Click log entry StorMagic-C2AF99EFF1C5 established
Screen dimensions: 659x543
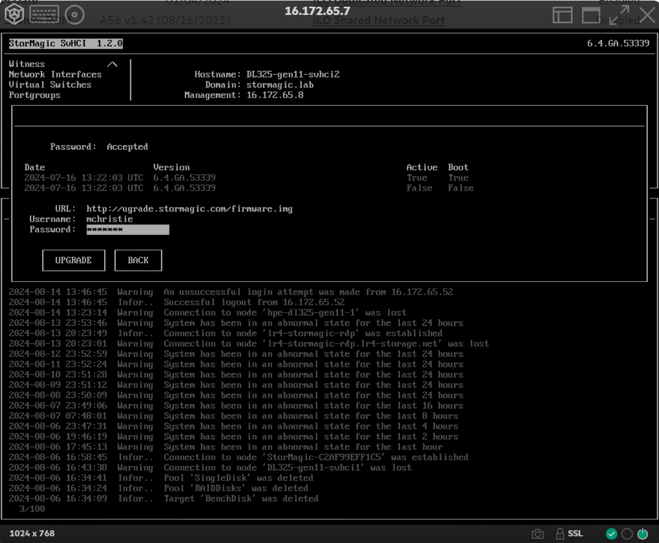point(239,457)
